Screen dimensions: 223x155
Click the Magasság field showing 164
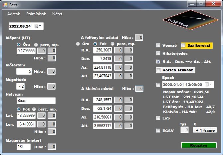tap(24, 147)
